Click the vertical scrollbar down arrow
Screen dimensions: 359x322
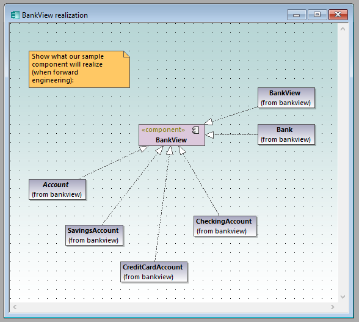(343, 297)
